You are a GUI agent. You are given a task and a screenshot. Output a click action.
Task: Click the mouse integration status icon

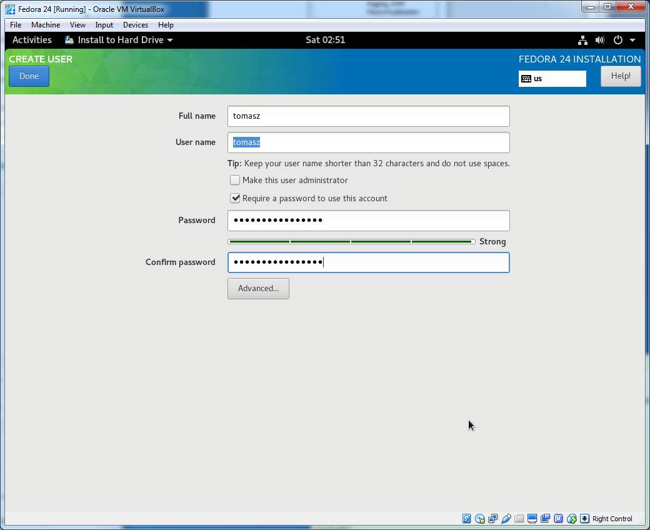[572, 518]
